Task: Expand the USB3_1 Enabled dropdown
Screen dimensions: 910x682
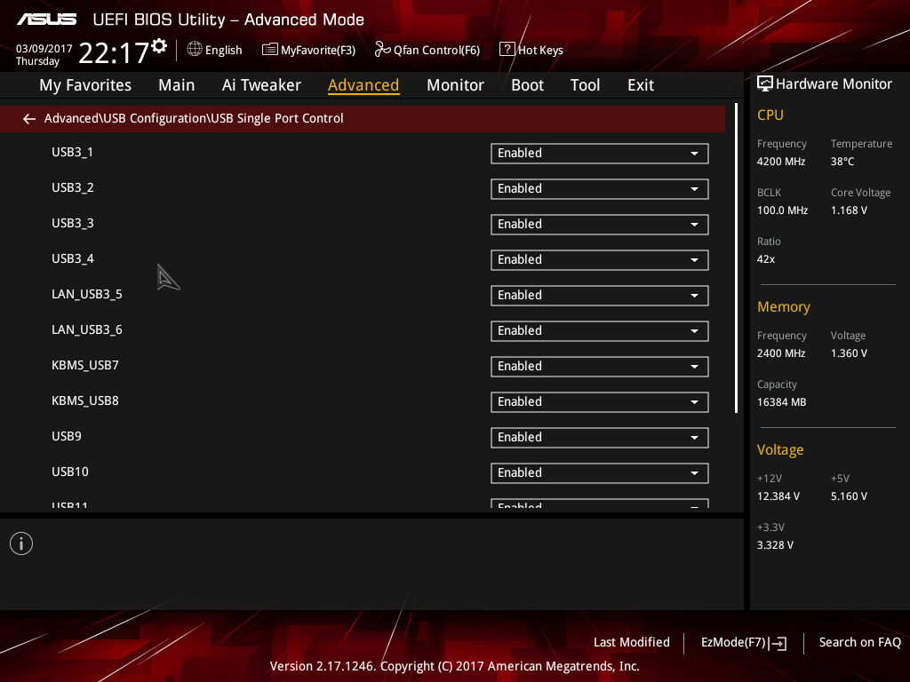Action: coord(600,154)
